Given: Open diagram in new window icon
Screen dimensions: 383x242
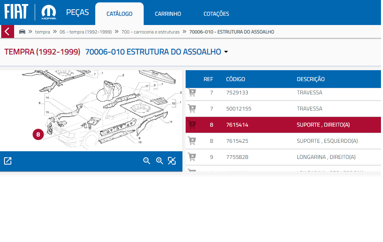Looking at the screenshot, I should coord(8,161).
